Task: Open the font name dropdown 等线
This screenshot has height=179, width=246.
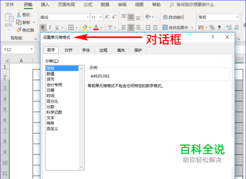Action: pos(88,17)
